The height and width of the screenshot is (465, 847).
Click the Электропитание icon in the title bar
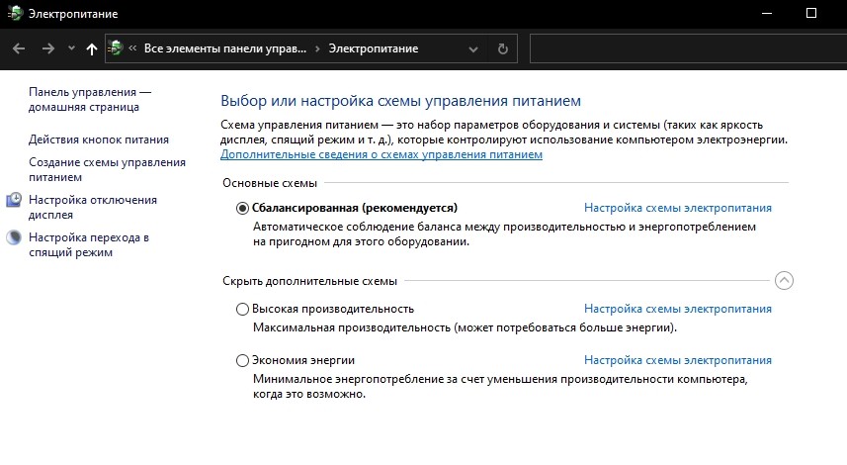coord(13,14)
